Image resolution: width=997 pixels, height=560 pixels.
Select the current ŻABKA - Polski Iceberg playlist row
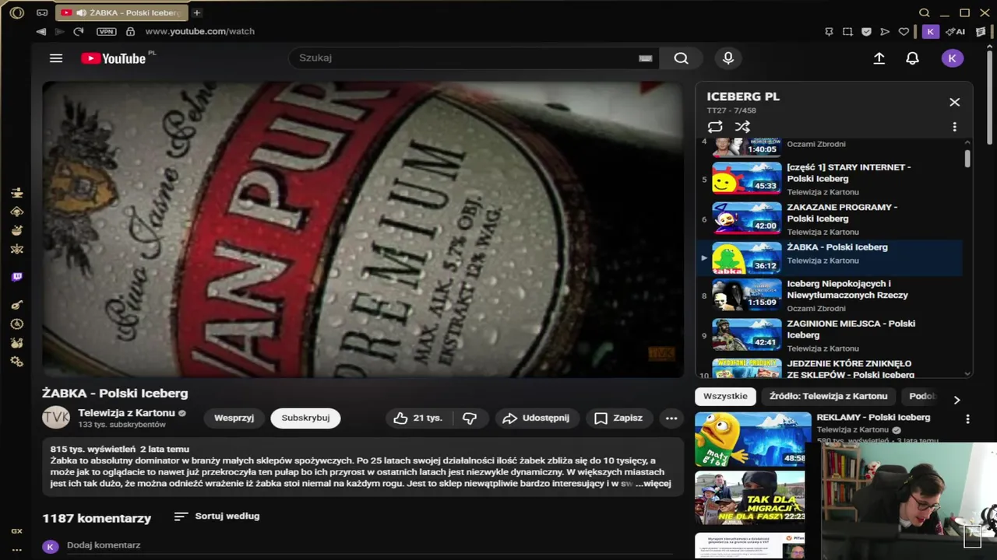pos(830,257)
